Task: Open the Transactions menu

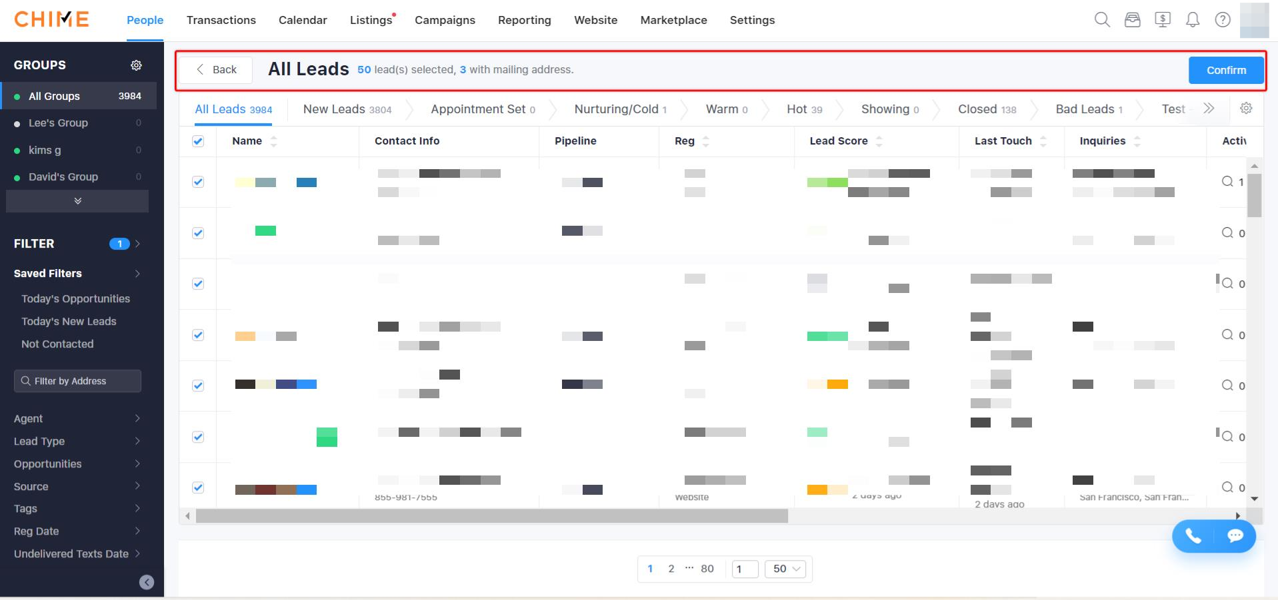Action: pyautogui.click(x=221, y=20)
